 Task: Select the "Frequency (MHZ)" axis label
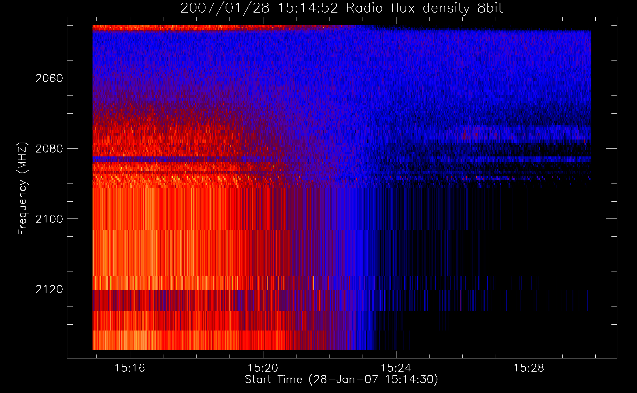point(22,188)
